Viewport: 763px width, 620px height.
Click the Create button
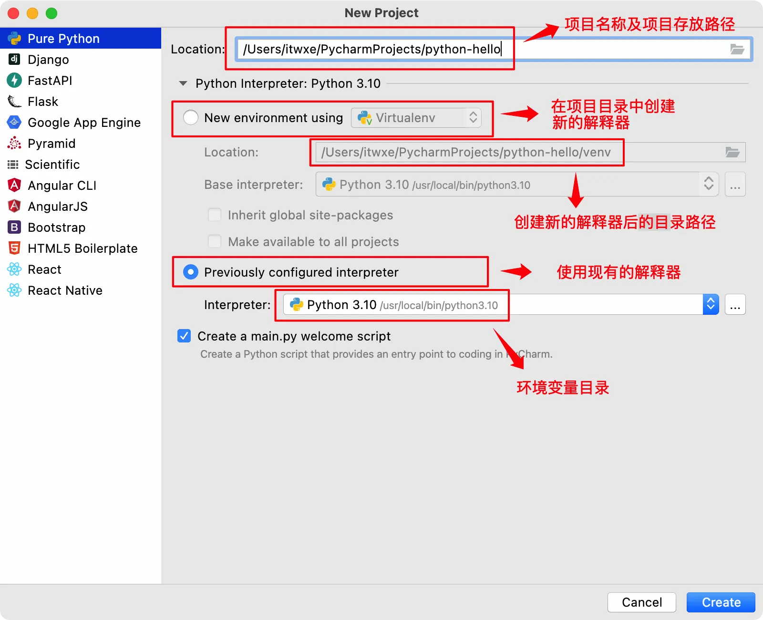tap(721, 602)
